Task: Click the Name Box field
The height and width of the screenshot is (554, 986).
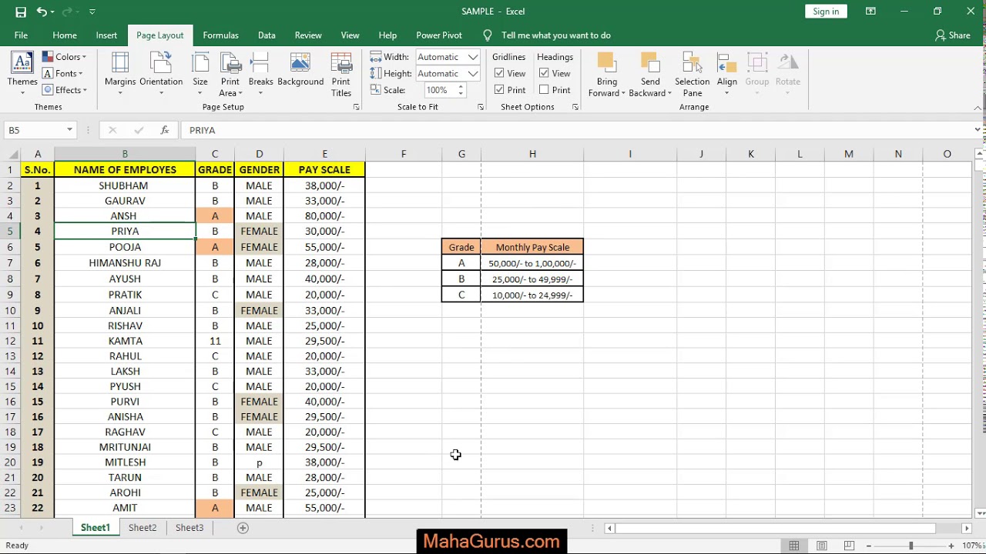Action: click(x=34, y=130)
